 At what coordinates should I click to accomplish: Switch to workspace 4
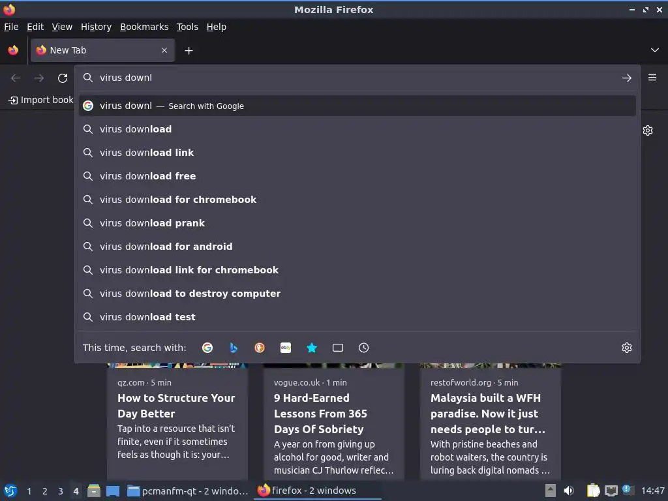point(76,491)
